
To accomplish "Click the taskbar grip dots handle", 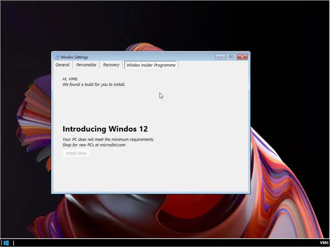I will 1,243.
